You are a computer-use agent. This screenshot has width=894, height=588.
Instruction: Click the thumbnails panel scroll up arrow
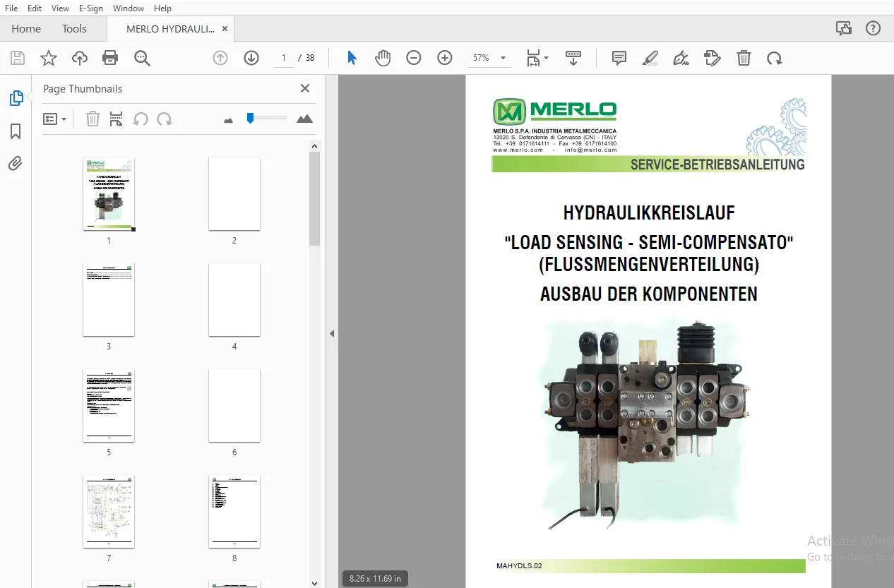(x=315, y=145)
